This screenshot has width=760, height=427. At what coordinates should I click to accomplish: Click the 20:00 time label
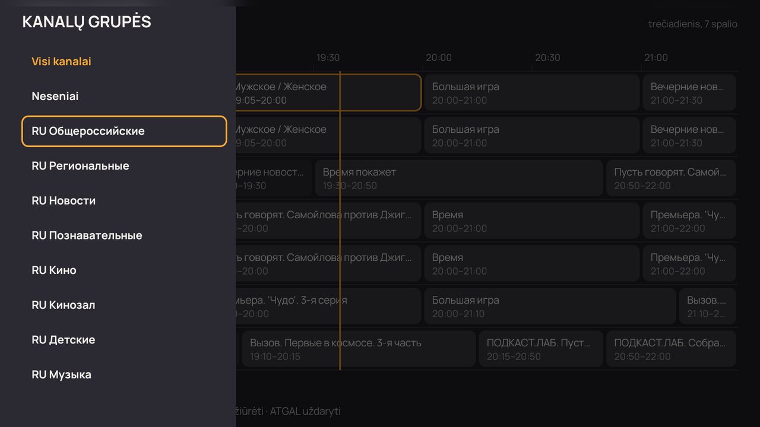(439, 58)
